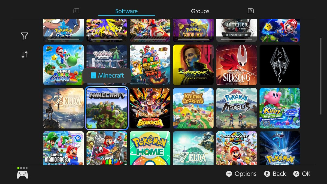Select the Mario Kart 8 tile in top row

150,31
